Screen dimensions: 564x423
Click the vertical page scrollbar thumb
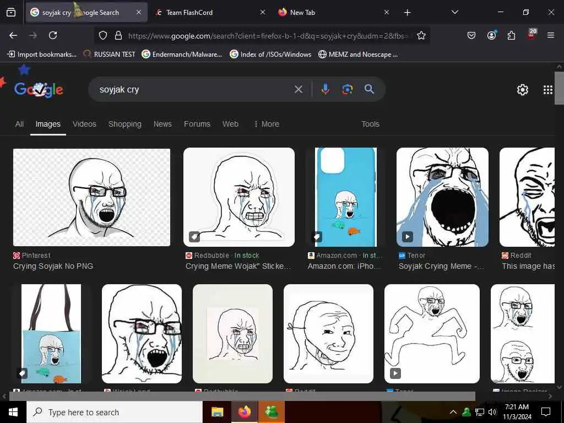tap(559, 88)
